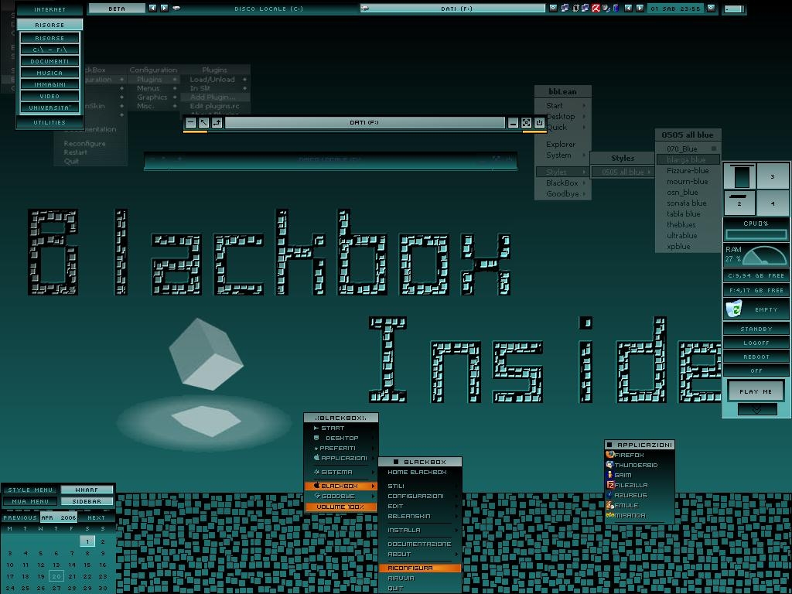This screenshot has width=792, height=594.
Task: Click the down chevron under PLAY ME
Action: (x=756, y=410)
